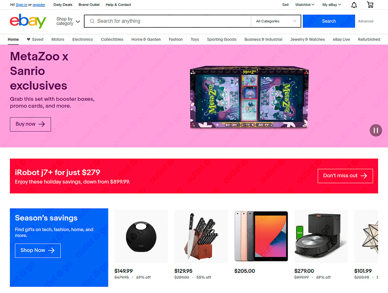Click the arrow on Don't miss out
Screen dimensions: 388x293
[364, 175]
